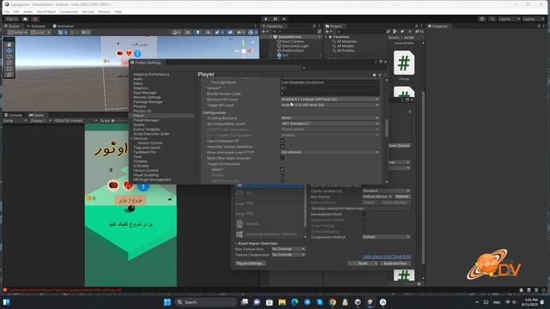
Task: Open the Scene Gizmos dropdown
Action: point(252,33)
